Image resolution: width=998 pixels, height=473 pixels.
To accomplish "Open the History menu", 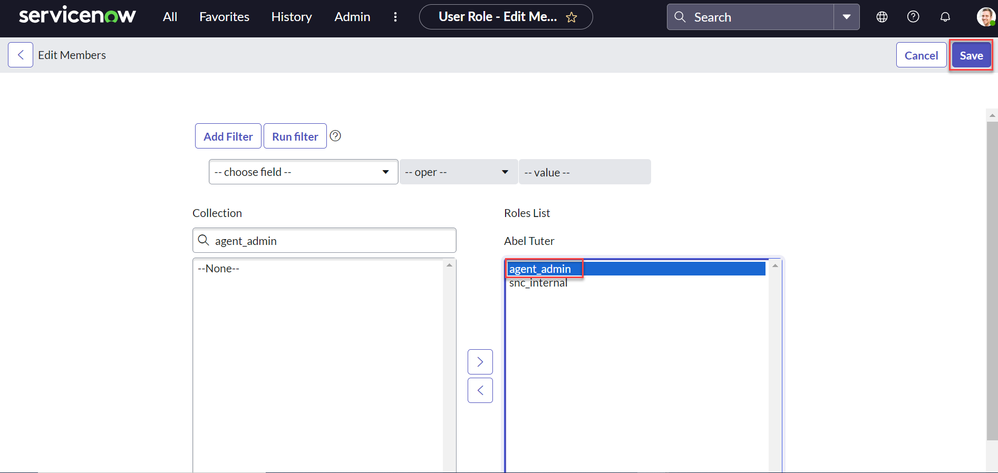I will tap(292, 17).
